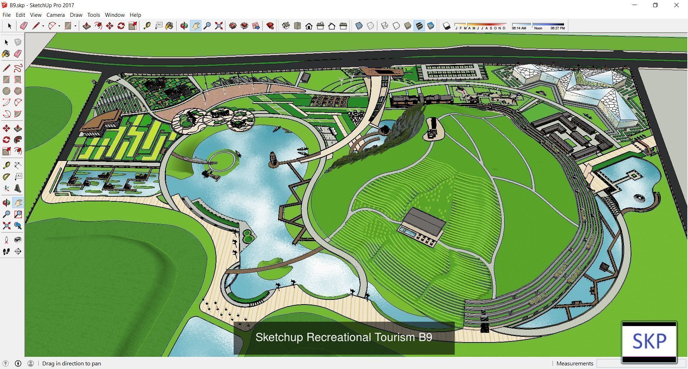Switch to Iso view icon
688x369 pixels.
coord(286,26)
